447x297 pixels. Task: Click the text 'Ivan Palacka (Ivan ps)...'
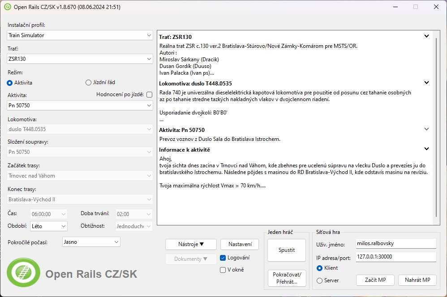(x=187, y=73)
